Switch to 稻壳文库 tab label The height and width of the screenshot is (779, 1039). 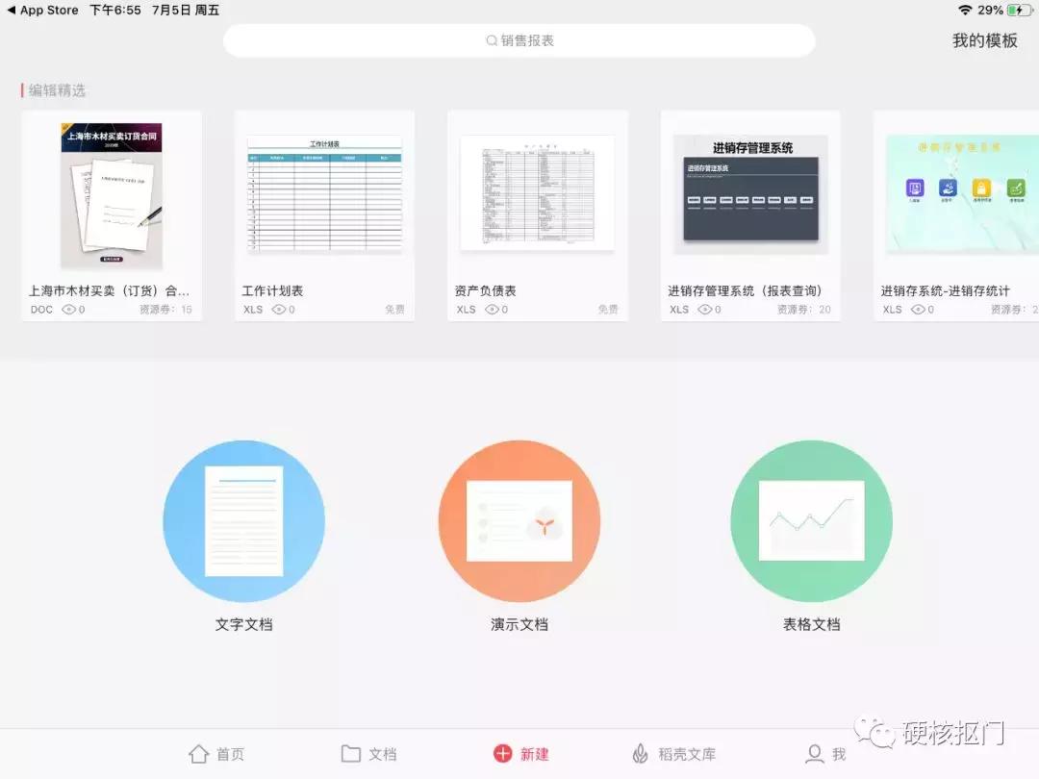coord(687,755)
